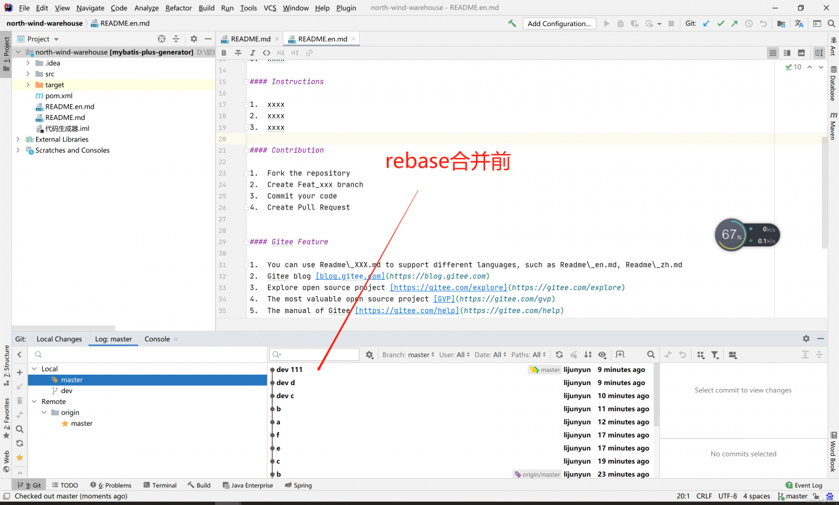The height and width of the screenshot is (505, 839).
Task: Select Preview Only view mode icon
Action: pos(801,53)
